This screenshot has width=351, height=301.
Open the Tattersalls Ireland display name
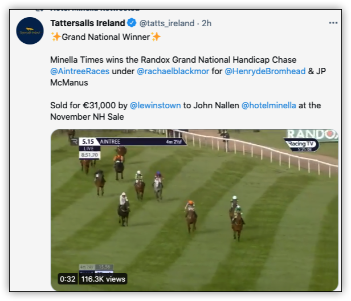click(x=88, y=23)
